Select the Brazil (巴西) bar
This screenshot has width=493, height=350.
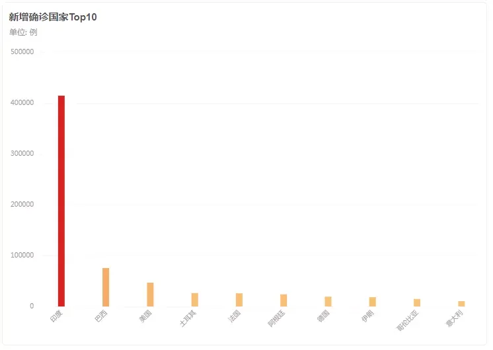tap(106, 287)
